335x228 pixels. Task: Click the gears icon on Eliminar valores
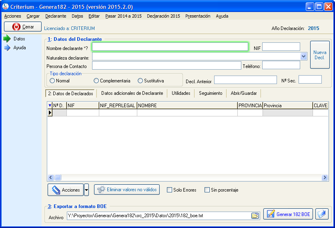pyautogui.click(x=101, y=190)
